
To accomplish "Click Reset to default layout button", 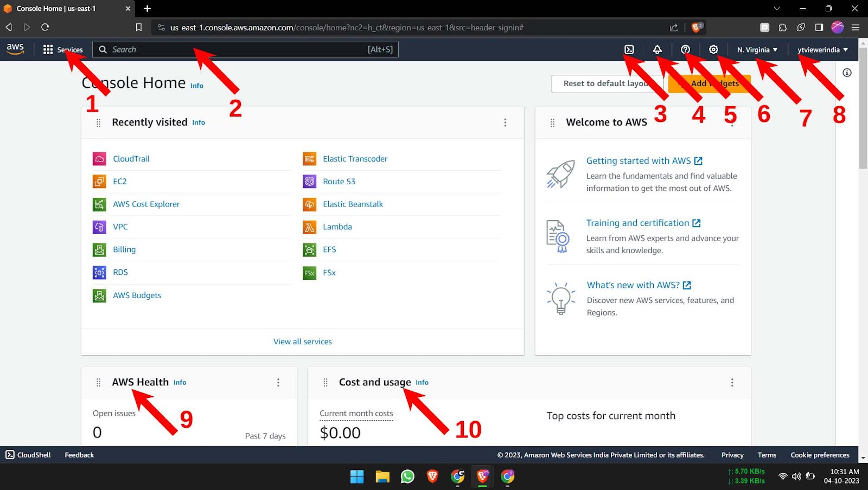I will 607,83.
